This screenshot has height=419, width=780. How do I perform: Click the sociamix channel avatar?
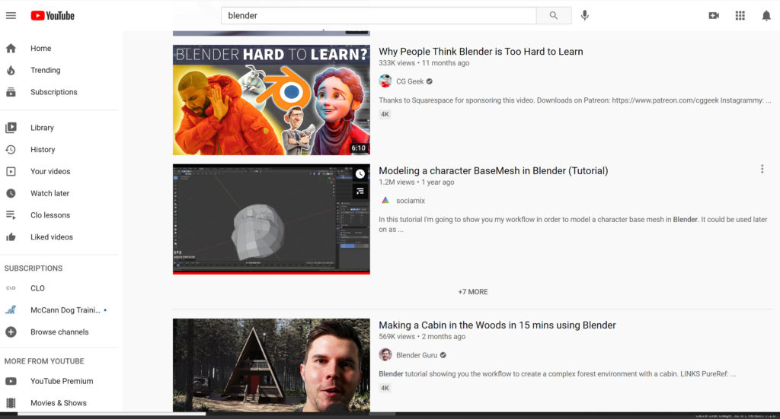click(x=385, y=200)
